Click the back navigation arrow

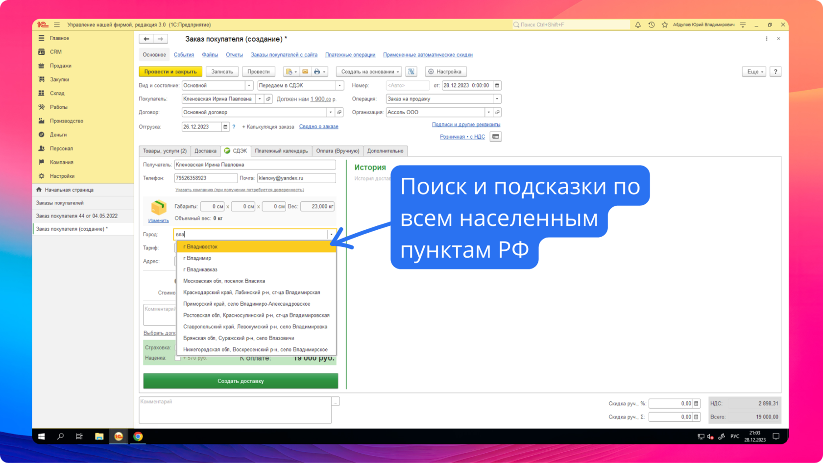tap(146, 39)
